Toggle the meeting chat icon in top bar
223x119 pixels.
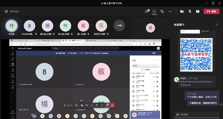pos(155,11)
